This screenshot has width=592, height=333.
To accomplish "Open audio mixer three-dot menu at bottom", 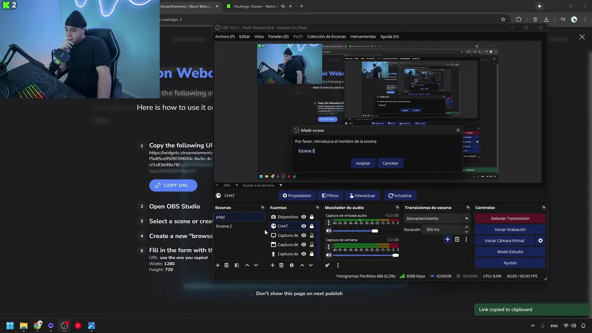I will (x=338, y=265).
